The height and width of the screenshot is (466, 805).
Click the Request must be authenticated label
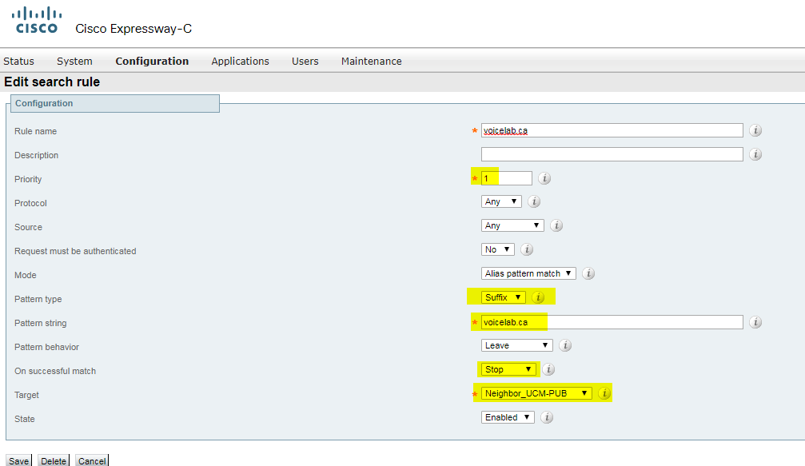pos(75,251)
